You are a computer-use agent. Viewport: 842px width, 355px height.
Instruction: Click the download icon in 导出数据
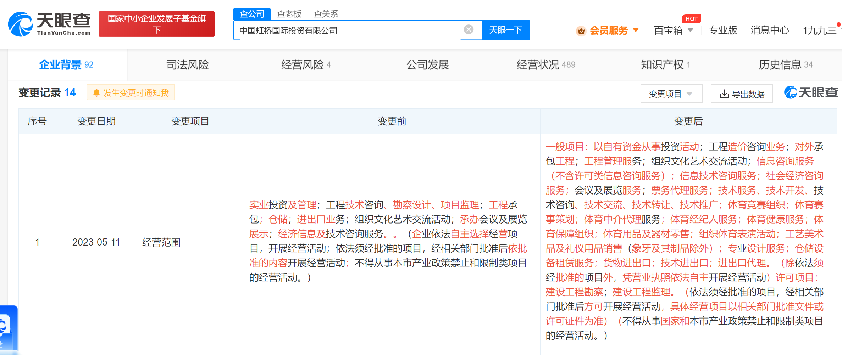coord(724,94)
